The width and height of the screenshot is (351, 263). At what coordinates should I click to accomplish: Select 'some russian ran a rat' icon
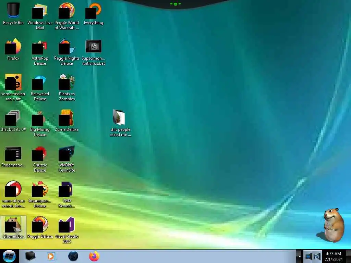click(x=13, y=87)
